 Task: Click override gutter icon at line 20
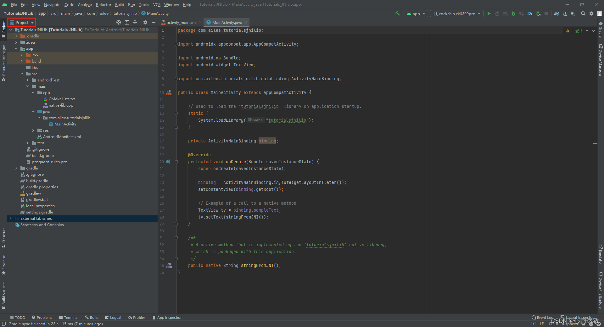point(168,162)
